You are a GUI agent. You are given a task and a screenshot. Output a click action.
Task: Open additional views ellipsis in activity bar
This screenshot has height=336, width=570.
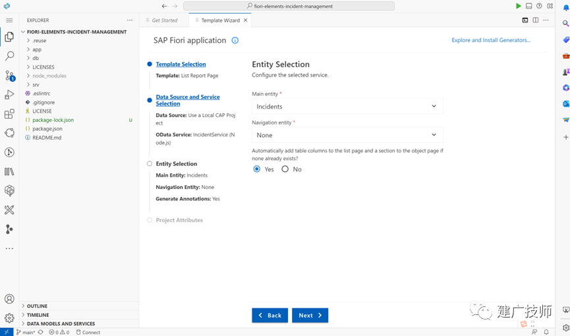coord(9,248)
